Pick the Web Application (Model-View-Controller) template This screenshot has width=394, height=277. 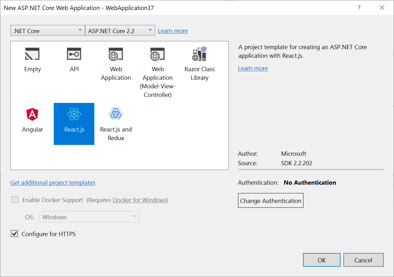point(158,54)
